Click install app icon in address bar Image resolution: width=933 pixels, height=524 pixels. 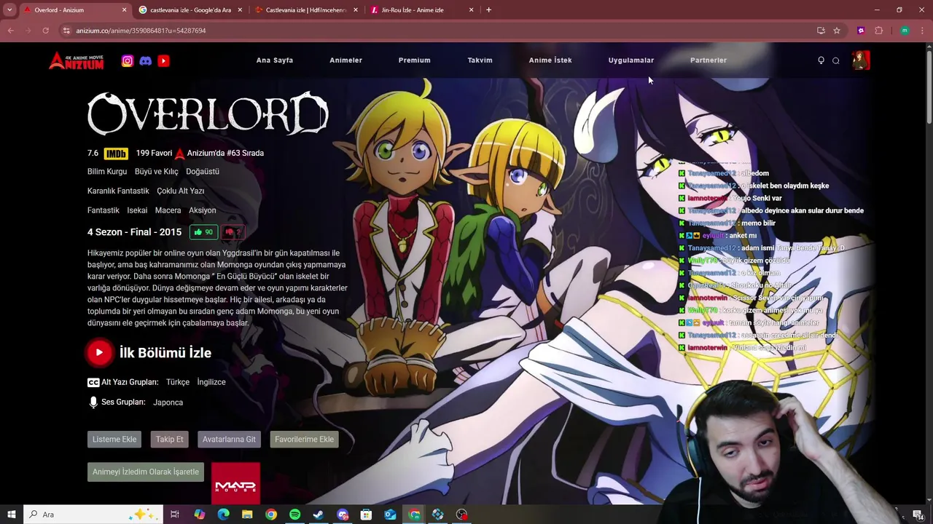point(821,31)
